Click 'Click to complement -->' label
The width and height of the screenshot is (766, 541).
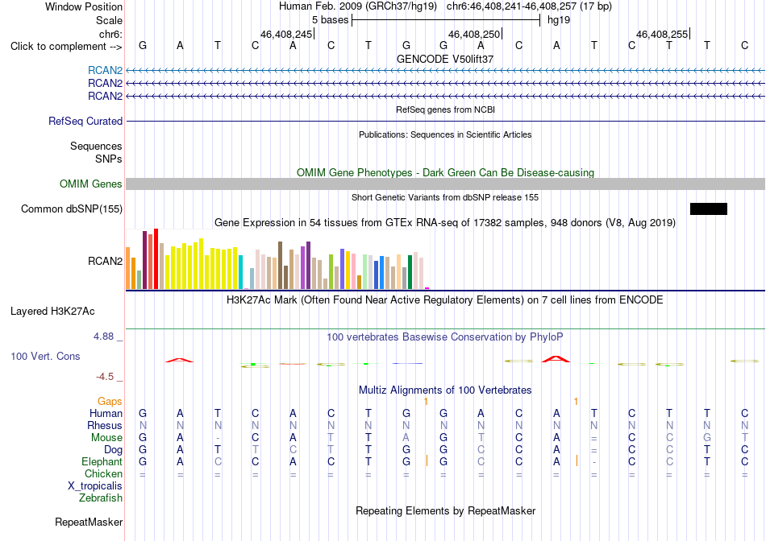click(66, 47)
